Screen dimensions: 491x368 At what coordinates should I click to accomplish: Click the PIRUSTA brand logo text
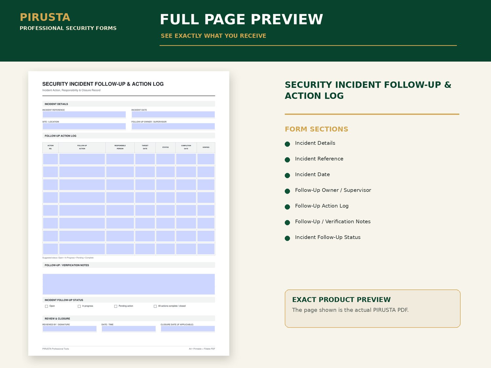tap(45, 17)
